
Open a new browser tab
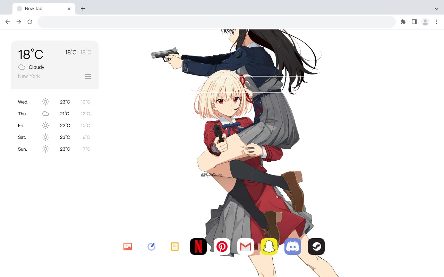point(83,9)
